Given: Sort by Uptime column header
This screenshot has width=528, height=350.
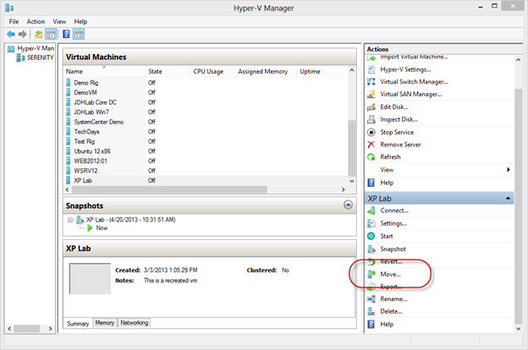Looking at the screenshot, I should point(322,71).
